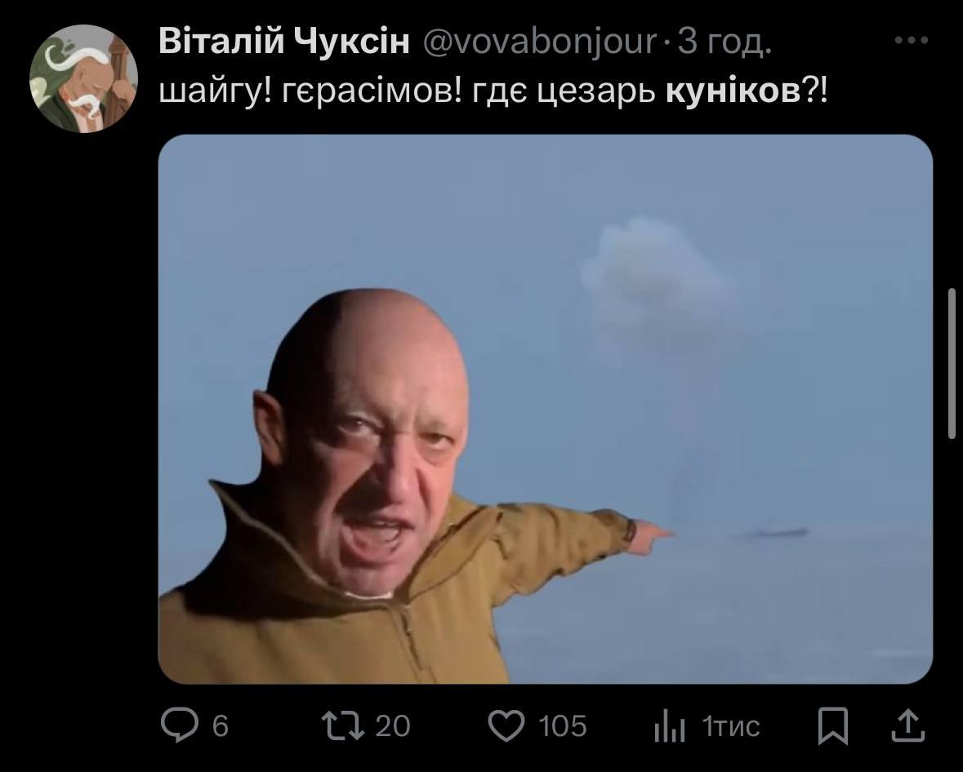
Task: Click the retweet arrows icon
Action: coord(343,725)
